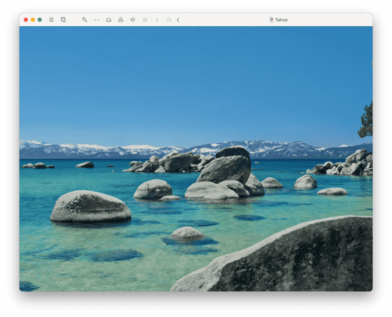The image size is (392, 317).
Task: Toggle the sound speaker icon
Action: pyautogui.click(x=133, y=20)
